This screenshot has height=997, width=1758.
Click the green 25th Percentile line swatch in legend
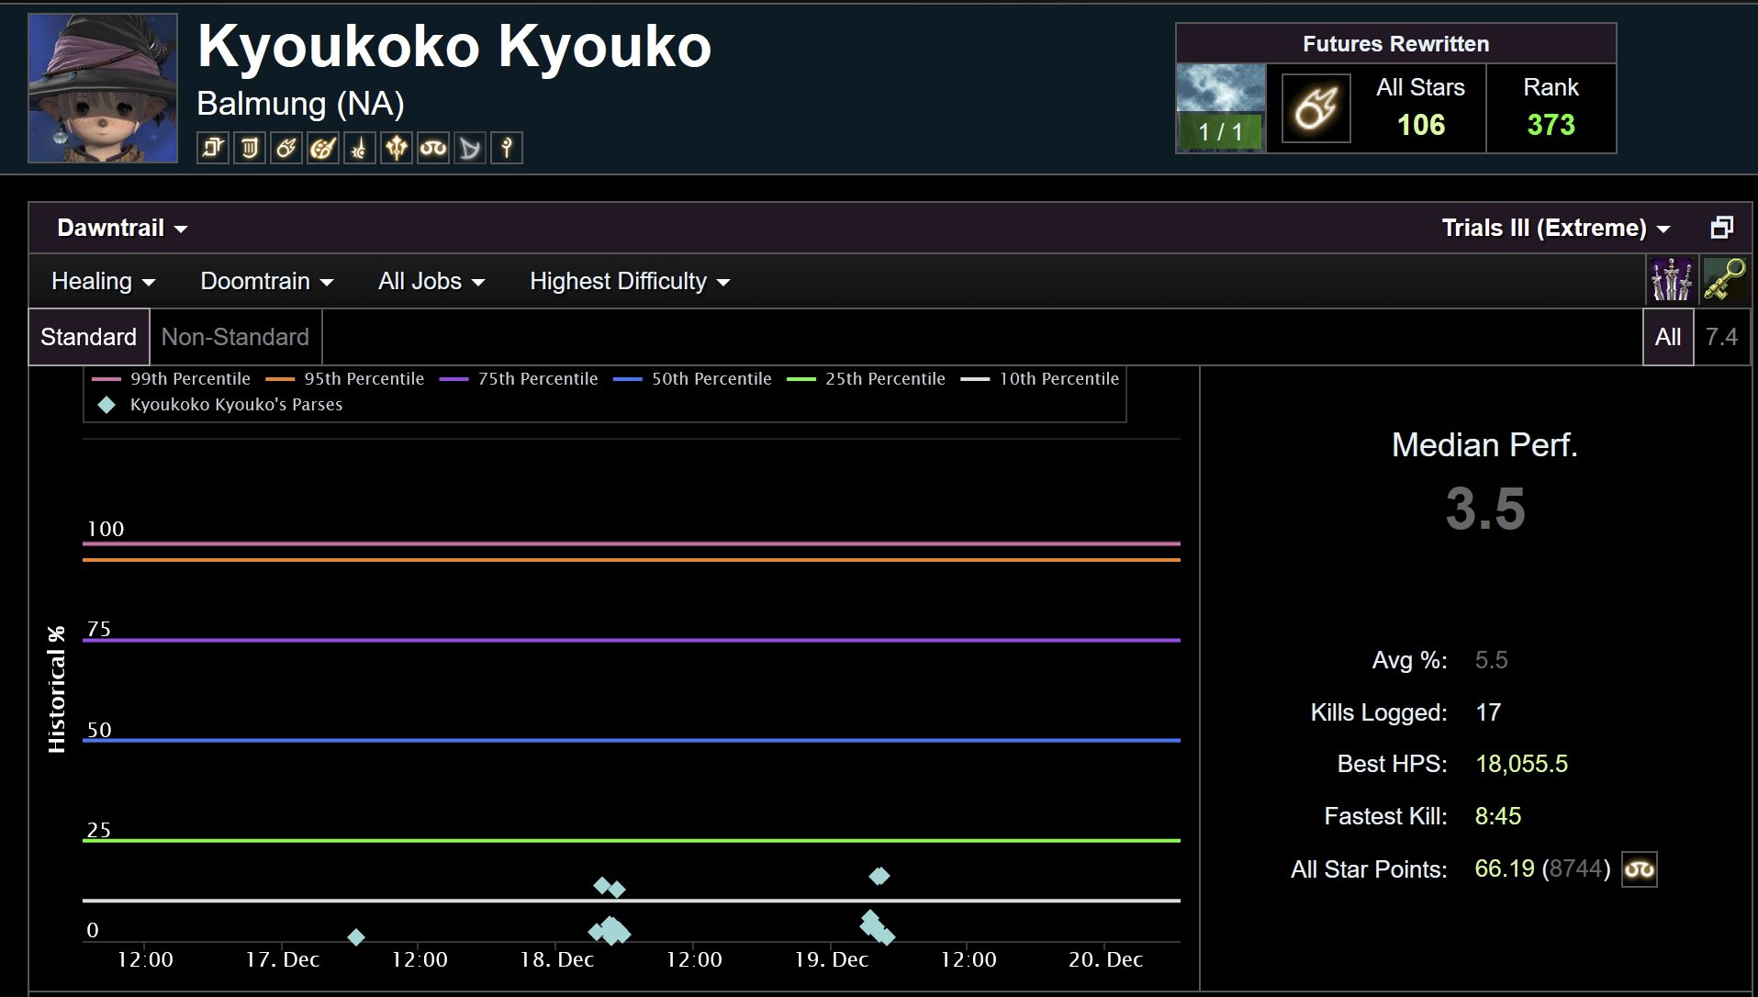(x=801, y=379)
